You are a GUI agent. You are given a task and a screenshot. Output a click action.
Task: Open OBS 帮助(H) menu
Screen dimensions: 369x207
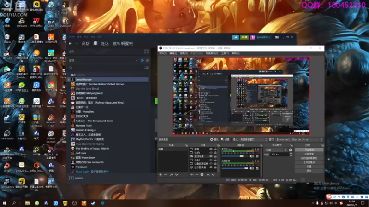tap(236, 53)
